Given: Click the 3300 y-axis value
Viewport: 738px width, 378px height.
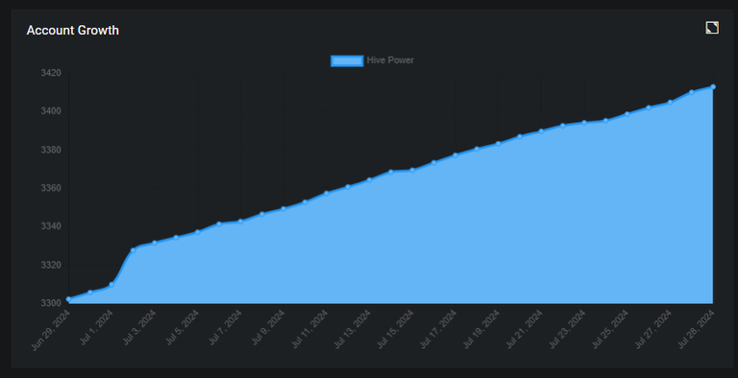Looking at the screenshot, I should click(51, 303).
